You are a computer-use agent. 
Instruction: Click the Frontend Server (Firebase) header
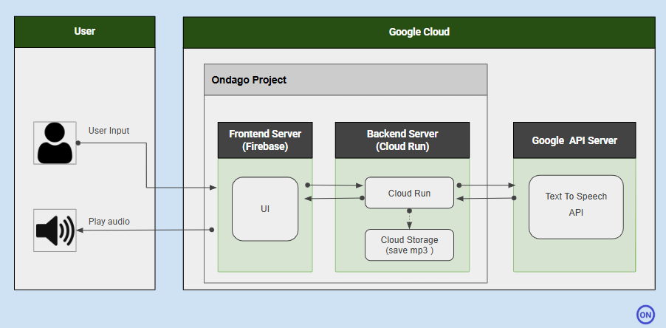265,140
